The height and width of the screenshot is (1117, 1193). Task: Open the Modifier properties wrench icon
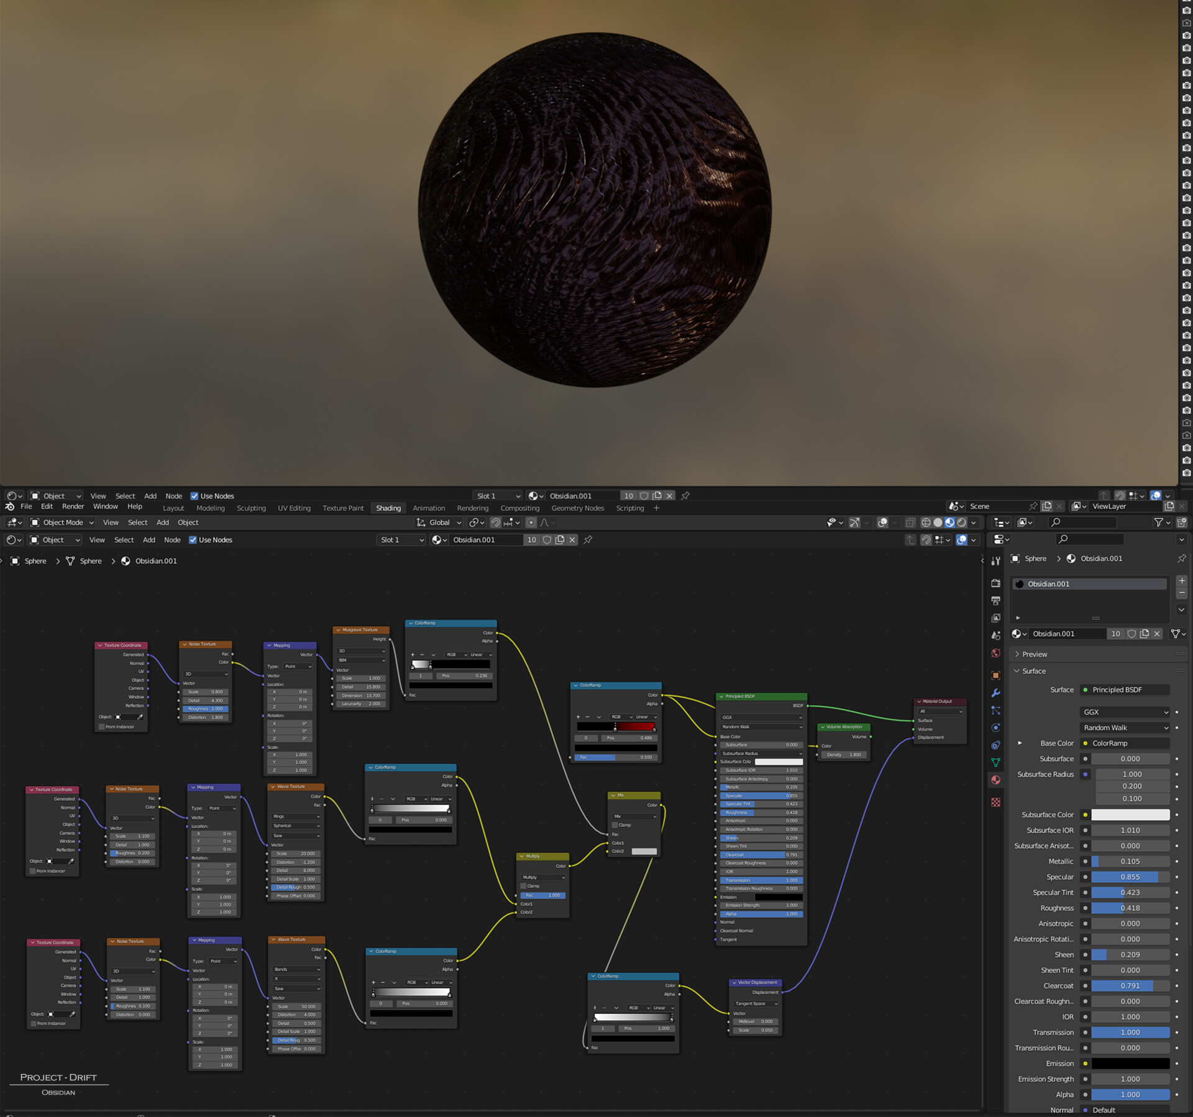pyautogui.click(x=995, y=693)
